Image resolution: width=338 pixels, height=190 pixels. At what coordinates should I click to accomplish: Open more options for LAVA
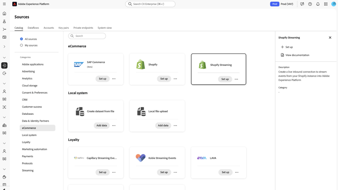click(x=237, y=172)
